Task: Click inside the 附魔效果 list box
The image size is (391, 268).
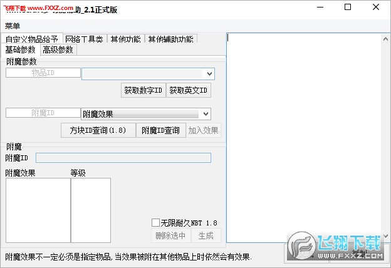Action: tap(38, 210)
